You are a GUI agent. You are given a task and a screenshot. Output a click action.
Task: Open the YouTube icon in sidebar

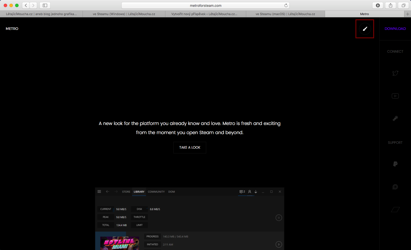pos(395,96)
